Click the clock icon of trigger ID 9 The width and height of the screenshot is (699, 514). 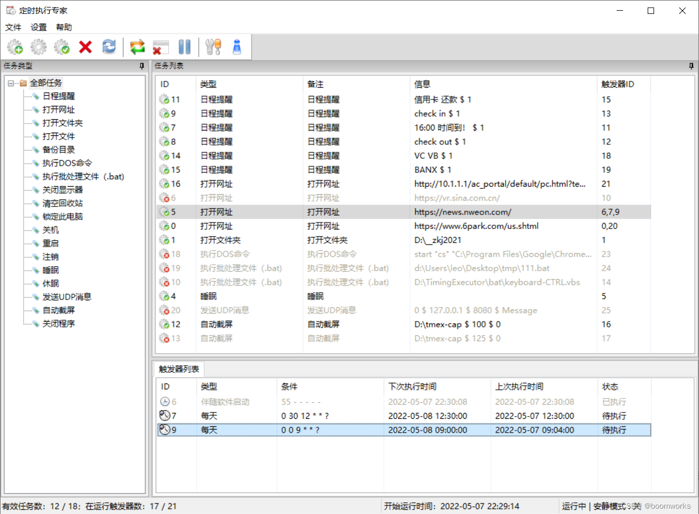pyautogui.click(x=165, y=429)
